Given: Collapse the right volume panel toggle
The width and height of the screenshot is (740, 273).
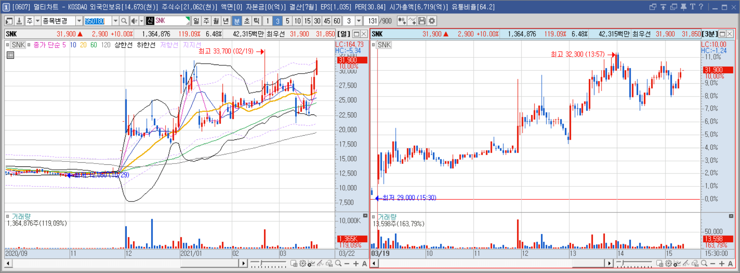Looking at the screenshot, I should [731, 216].
